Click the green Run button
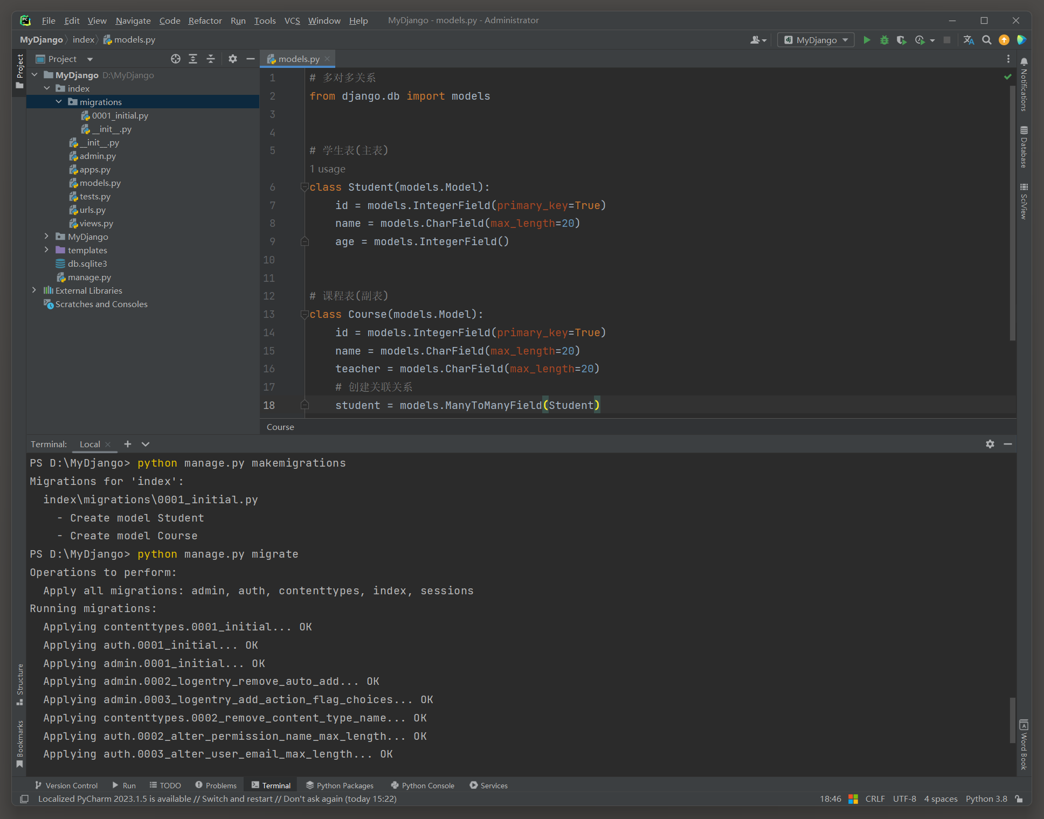The image size is (1044, 819). pos(867,40)
